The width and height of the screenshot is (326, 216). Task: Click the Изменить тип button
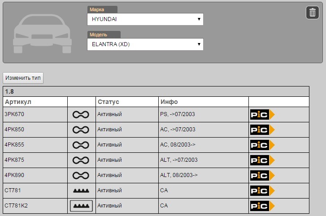[x=23, y=78]
